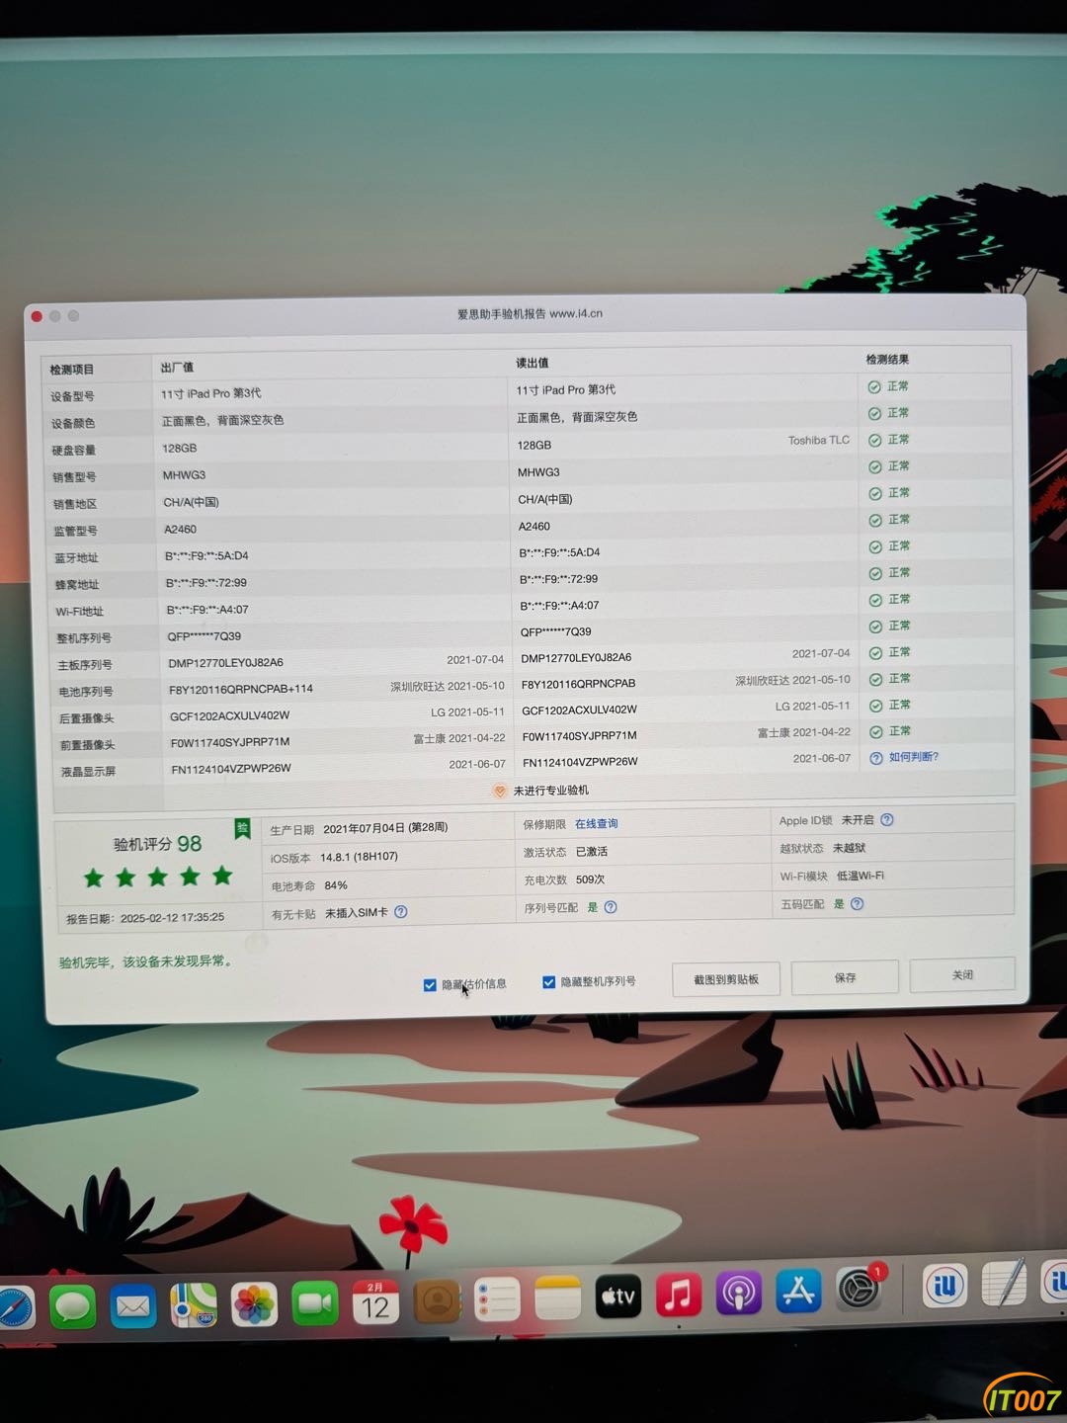This screenshot has height=1423, width=1067.
Task: Launch Apple TV from the Dock
Action: pyautogui.click(x=618, y=1296)
